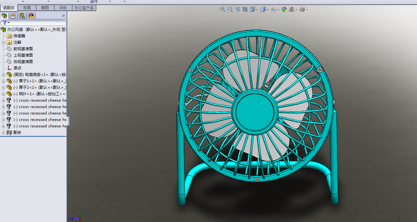This screenshot has width=417, height=222.
Task: Click the Apply Scene icon
Action: click(x=291, y=10)
